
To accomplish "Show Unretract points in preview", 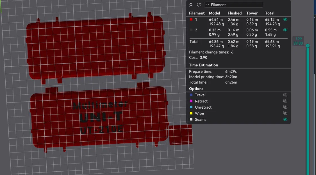I will [285, 107].
